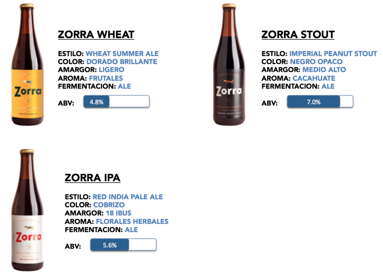The width and height of the screenshot is (383, 280).
Task: Open the ZORRA STOUT heading
Action: click(298, 34)
